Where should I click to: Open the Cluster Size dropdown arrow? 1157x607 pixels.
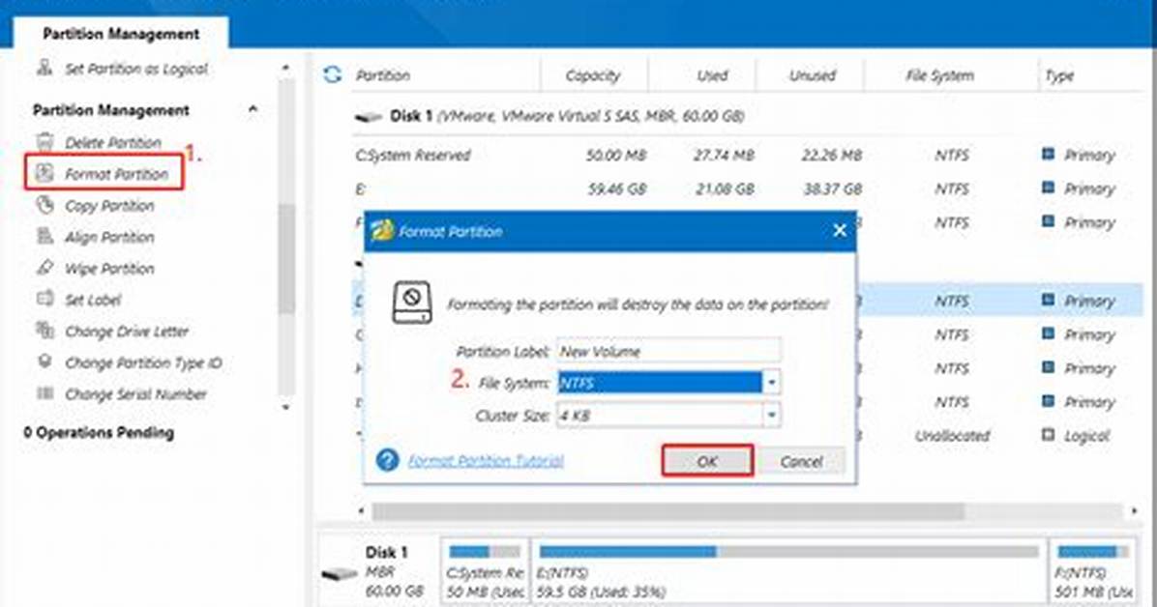pyautogui.click(x=771, y=416)
